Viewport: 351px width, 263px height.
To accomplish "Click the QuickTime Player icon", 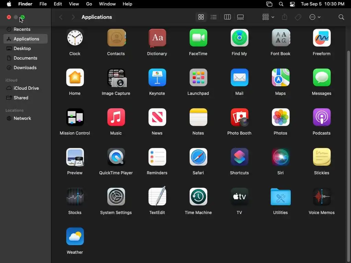I will pyautogui.click(x=116, y=157).
